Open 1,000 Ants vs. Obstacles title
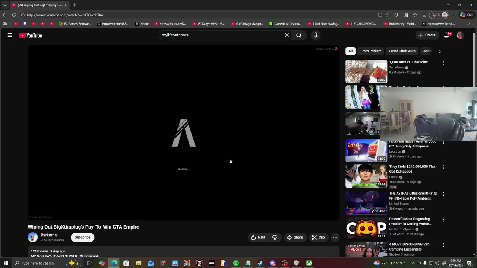The image size is (477, 268). point(408,62)
